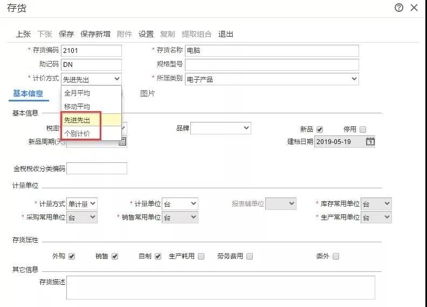Enable the 停用 checkbox
The image size is (427, 307).
tap(363, 129)
